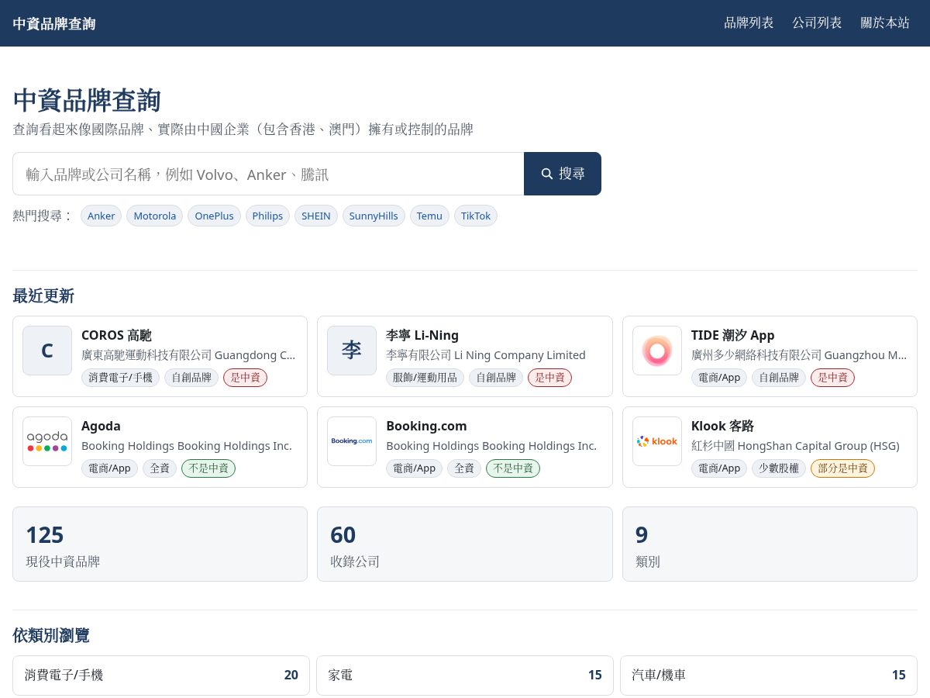Click 自創品牌 tag on TIDE card

(779, 378)
